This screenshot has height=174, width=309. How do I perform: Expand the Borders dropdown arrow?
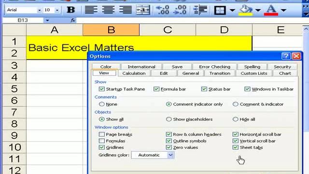(232, 10)
